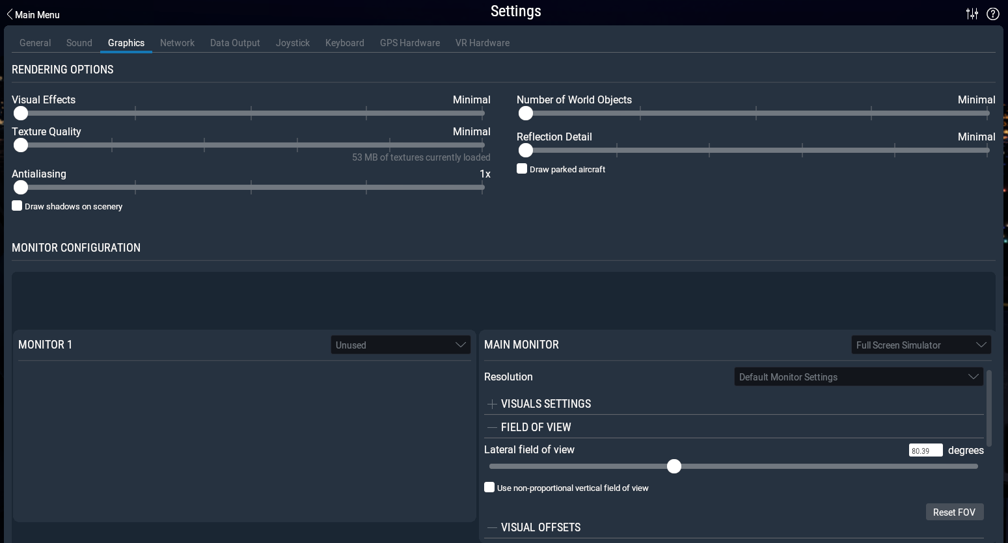This screenshot has width=1008, height=543.
Task: Open the VR Hardware tab
Action: (x=483, y=43)
